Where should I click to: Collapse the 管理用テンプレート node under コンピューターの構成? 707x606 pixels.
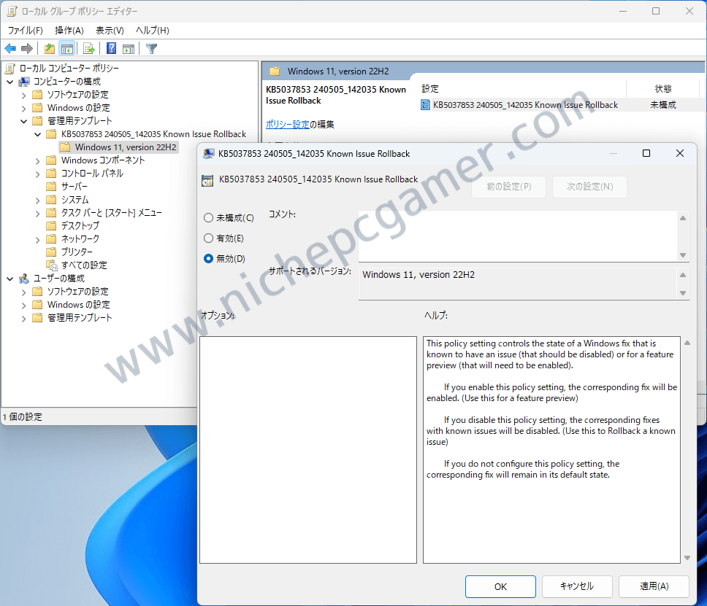coord(24,121)
